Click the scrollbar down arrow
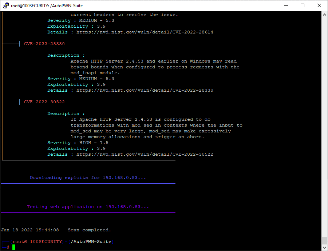The height and width of the screenshot is (251, 328). (x=324, y=247)
